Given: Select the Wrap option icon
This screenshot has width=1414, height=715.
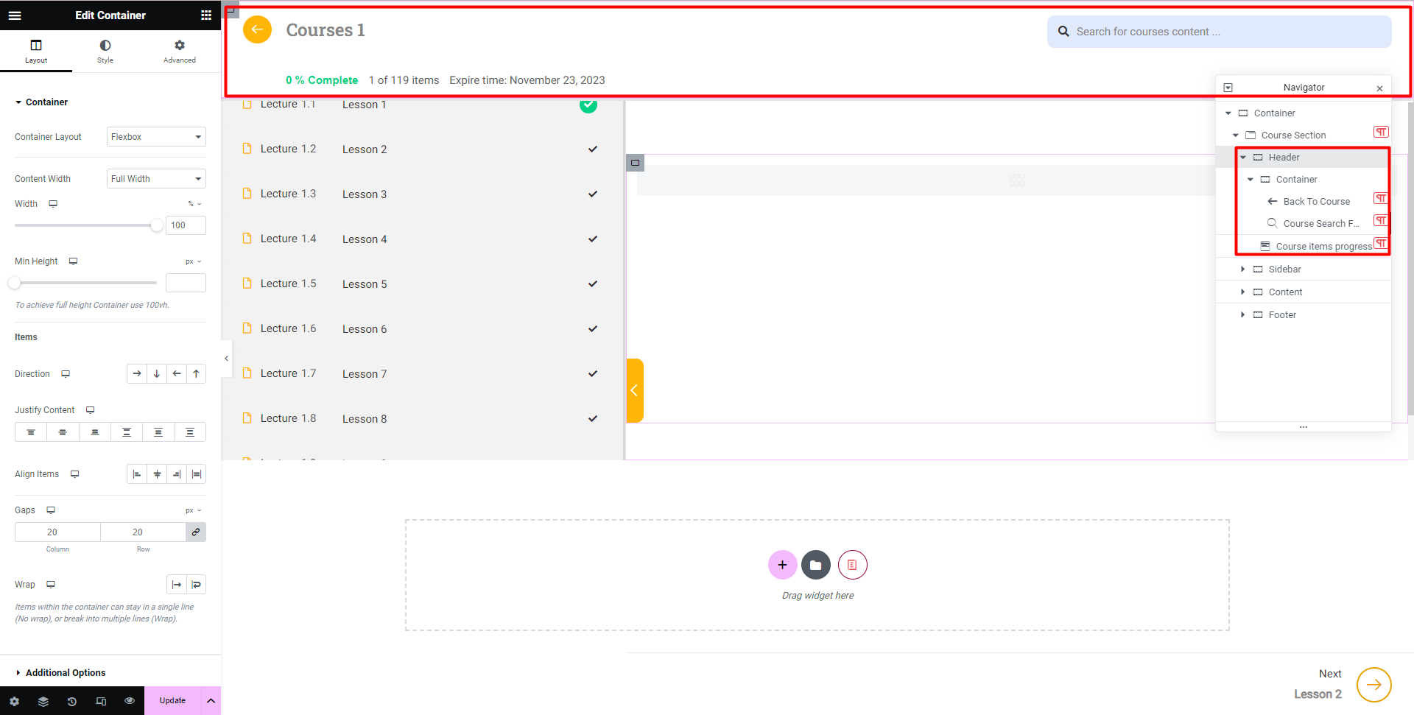Looking at the screenshot, I should coord(197,585).
